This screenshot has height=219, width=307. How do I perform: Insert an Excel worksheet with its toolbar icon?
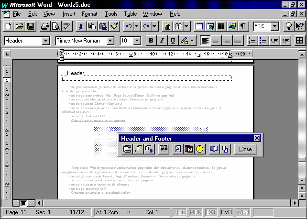[x=210, y=26]
